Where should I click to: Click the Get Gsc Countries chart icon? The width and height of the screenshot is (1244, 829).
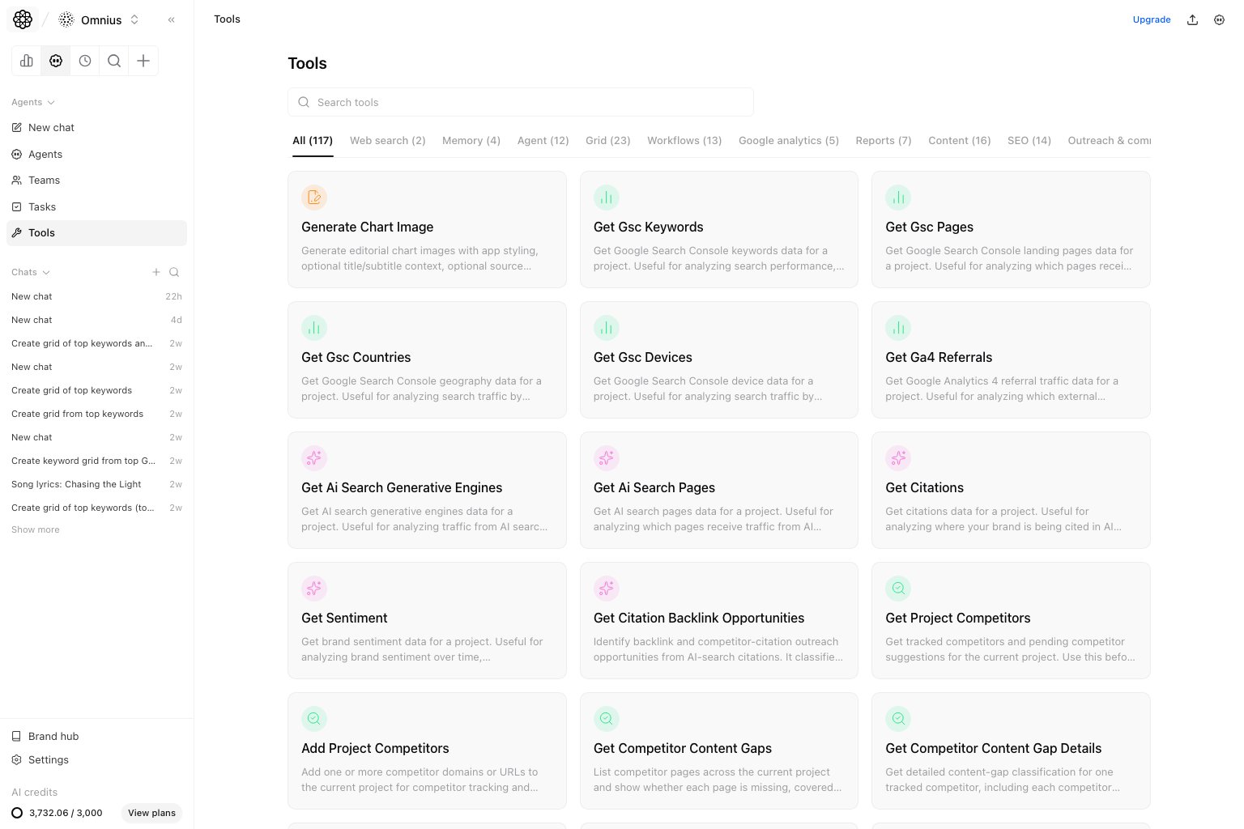click(314, 328)
